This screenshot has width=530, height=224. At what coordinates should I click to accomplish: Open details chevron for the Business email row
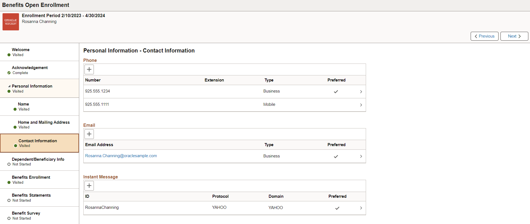tap(361, 156)
